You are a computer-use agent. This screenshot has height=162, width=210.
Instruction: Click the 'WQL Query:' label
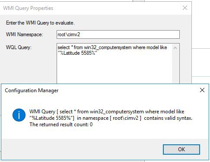click(19, 47)
